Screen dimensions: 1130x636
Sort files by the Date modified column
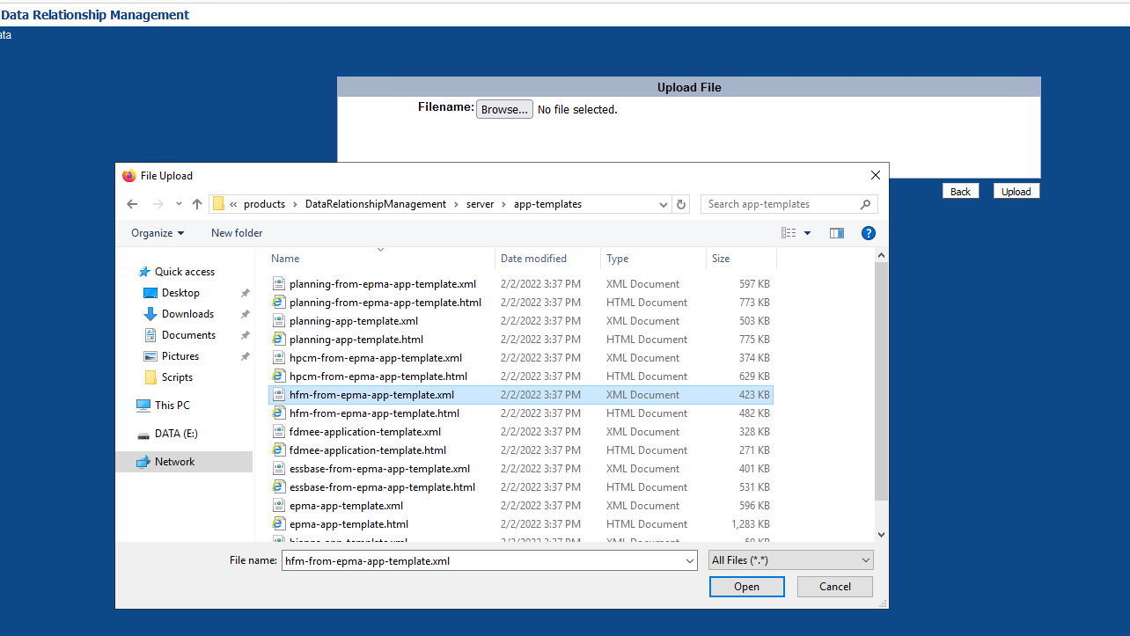[x=533, y=259]
